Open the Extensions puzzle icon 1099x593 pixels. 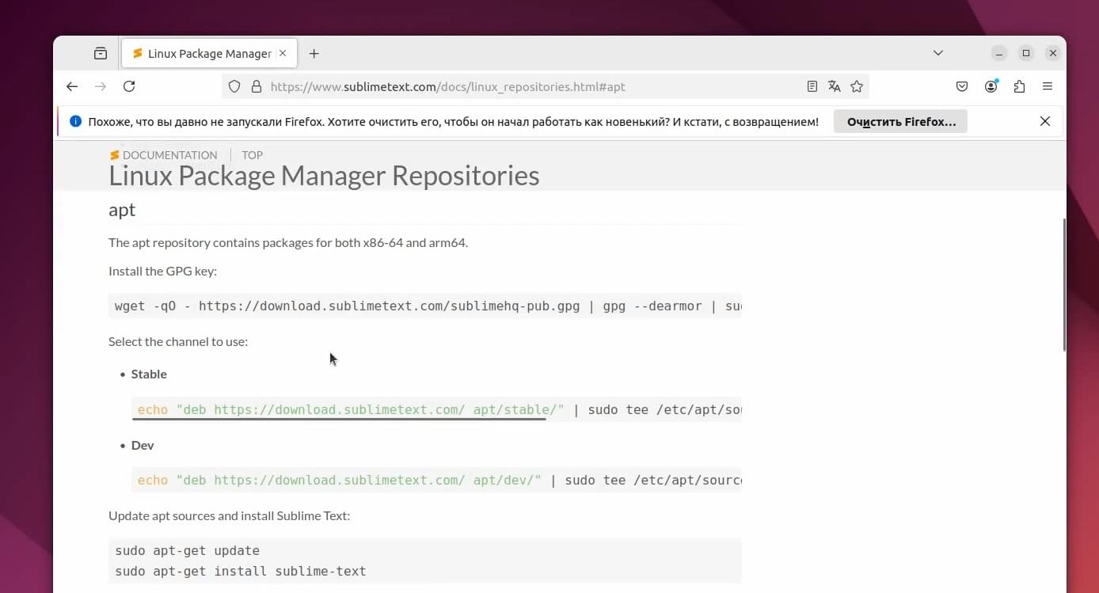tap(1019, 86)
